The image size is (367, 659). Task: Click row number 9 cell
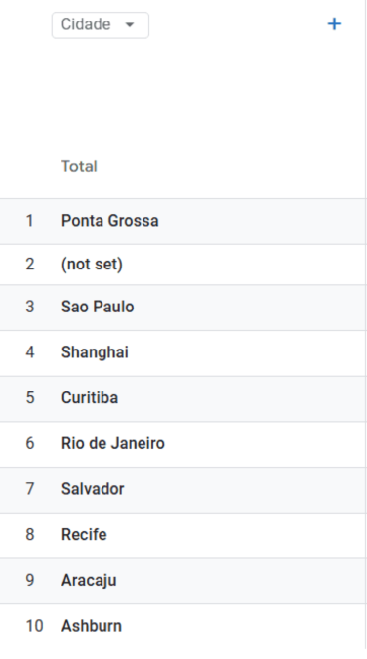click(30, 580)
